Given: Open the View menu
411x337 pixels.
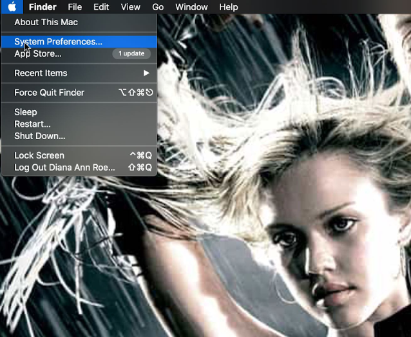Looking at the screenshot, I should coord(130,7).
